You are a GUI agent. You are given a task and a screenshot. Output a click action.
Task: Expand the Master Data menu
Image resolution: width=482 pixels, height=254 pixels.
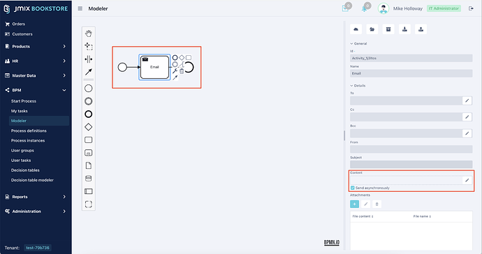click(x=36, y=75)
